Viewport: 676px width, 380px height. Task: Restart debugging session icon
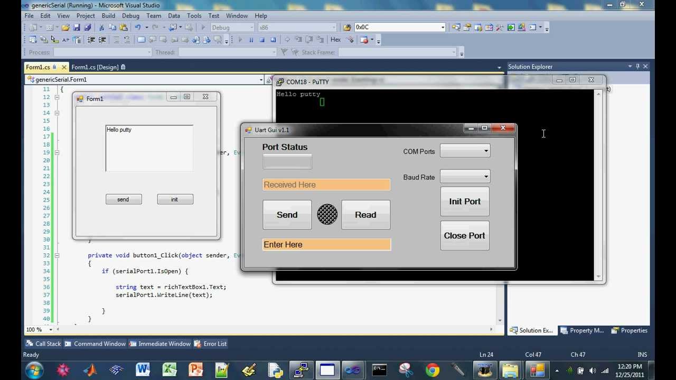tap(273, 40)
